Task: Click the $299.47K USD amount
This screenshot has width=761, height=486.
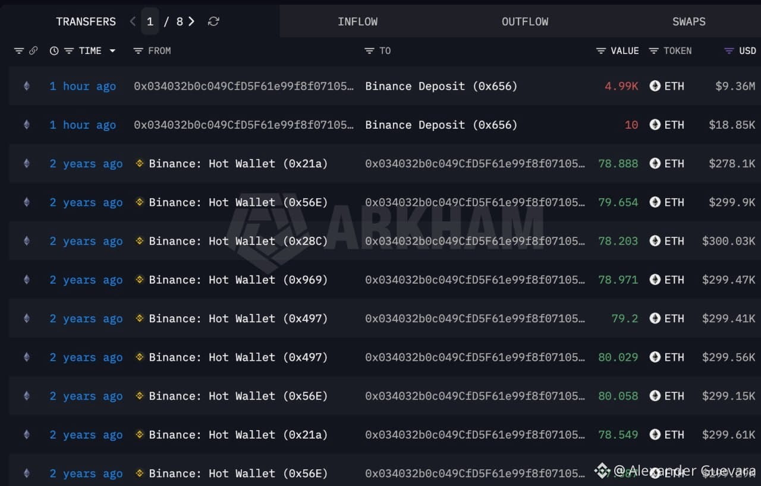Action: click(x=729, y=279)
